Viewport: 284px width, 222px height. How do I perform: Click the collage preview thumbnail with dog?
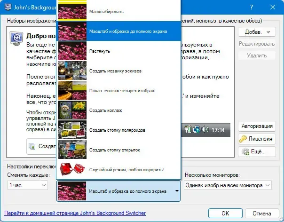pos(72,110)
